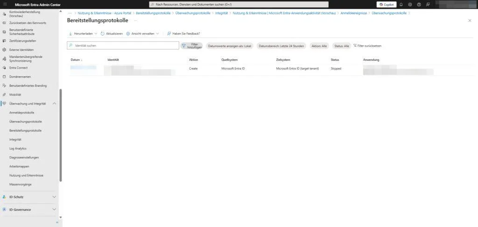Close the Bereitstellungsprotokolle blade with X

[470, 21]
